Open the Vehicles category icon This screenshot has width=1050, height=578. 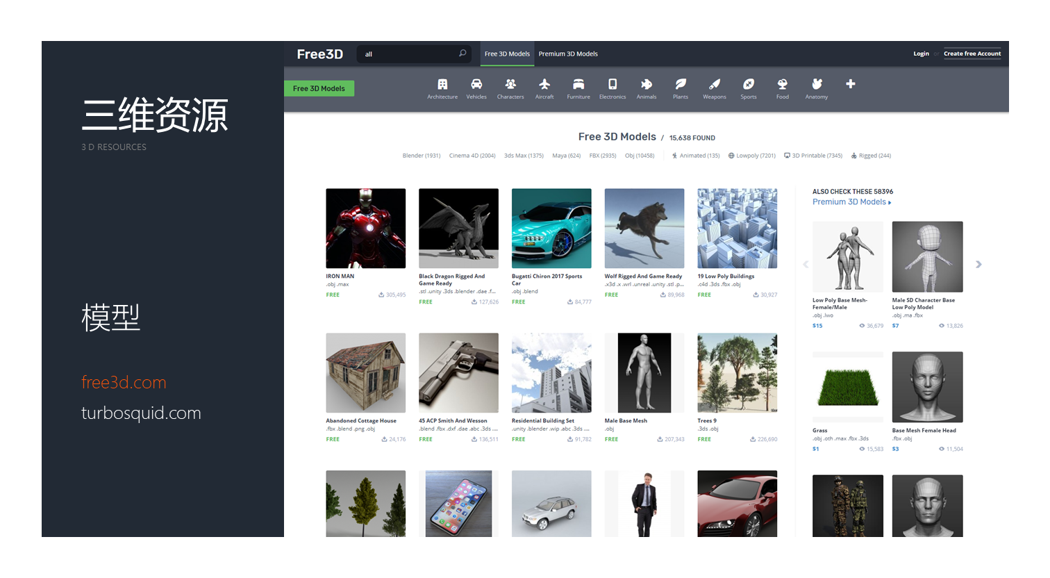[x=476, y=84]
